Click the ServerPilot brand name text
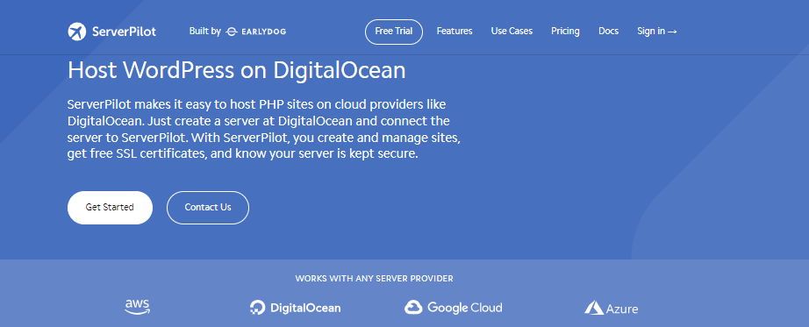The width and height of the screenshot is (809, 327). (124, 32)
